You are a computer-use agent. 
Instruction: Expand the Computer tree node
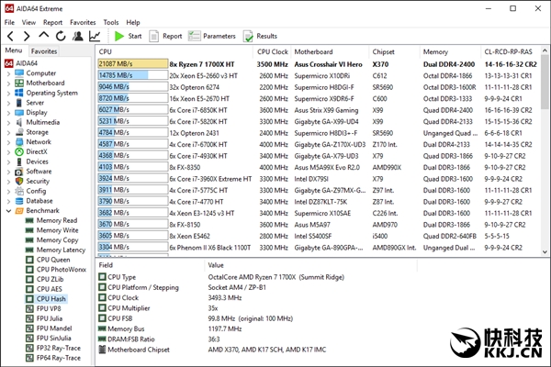8,73
